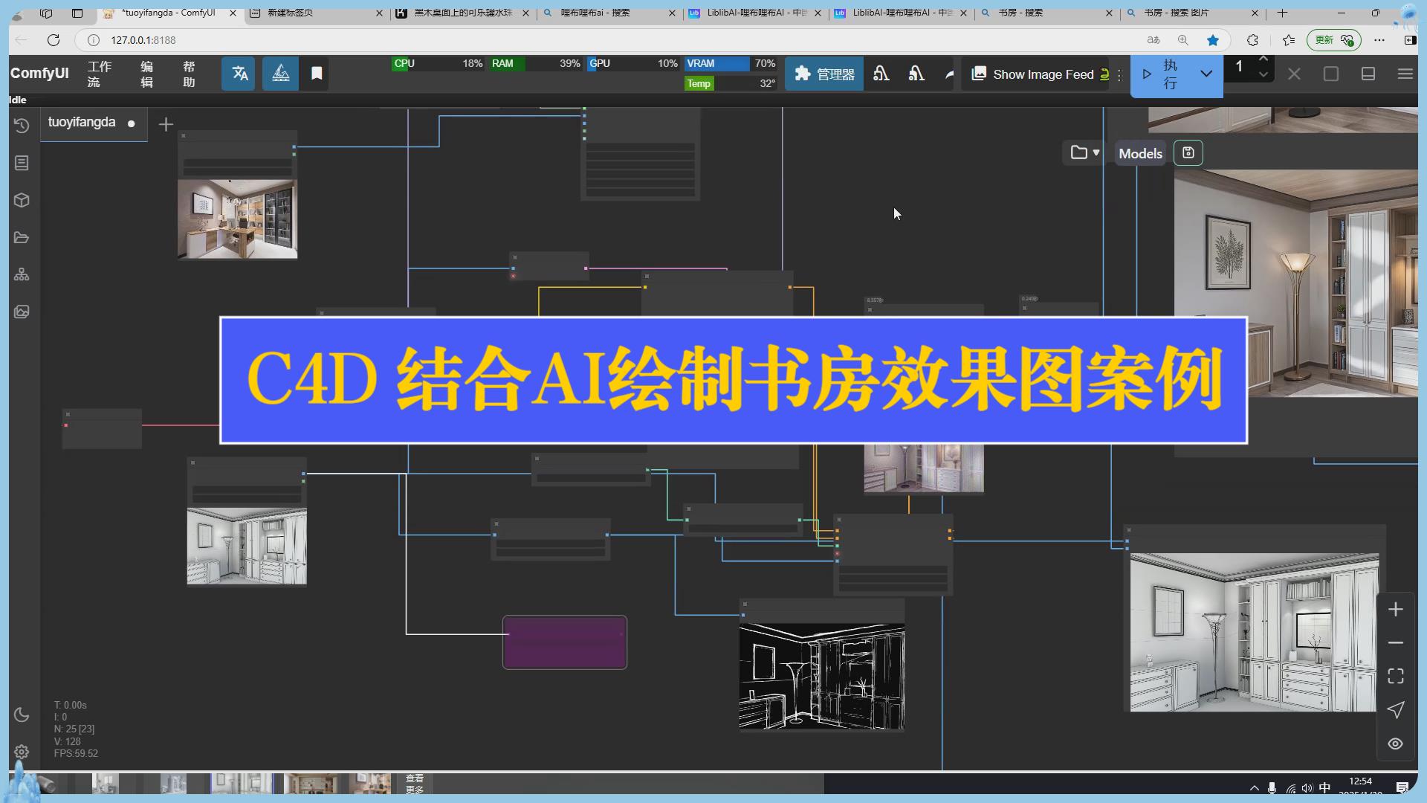Close the tuoyifangda ComfyUI browser tab
1427x803 pixels.
(233, 13)
